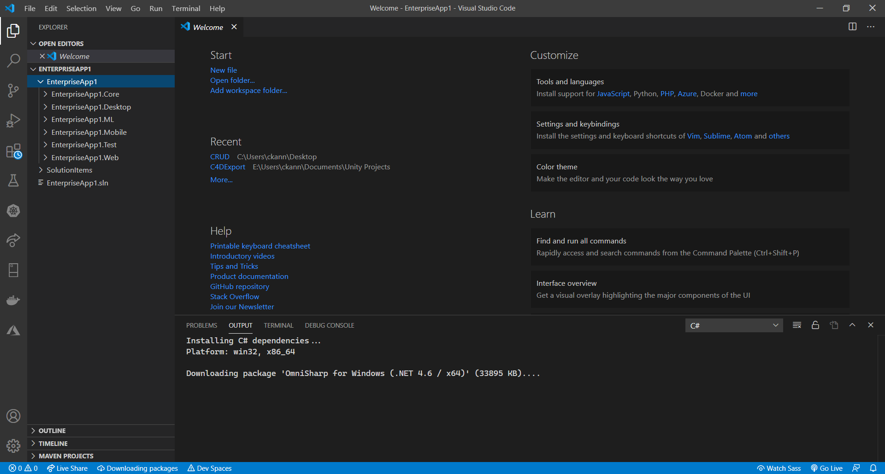Screen dimensions: 885x474
Task: Click Go Live in the status bar
Action: 827,468
